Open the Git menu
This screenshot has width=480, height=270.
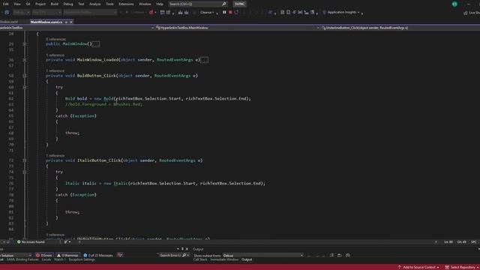pyautogui.click(x=28, y=4)
